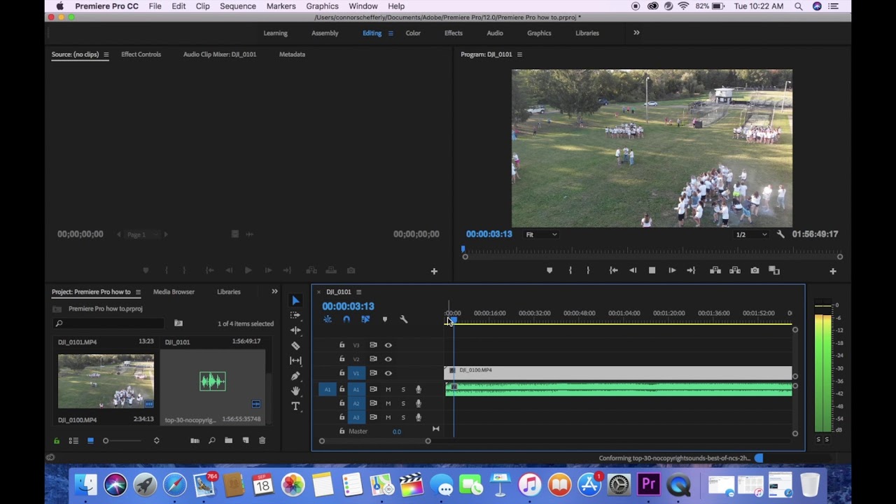The height and width of the screenshot is (504, 896).
Task: Open DJI_0101 sequence panel menu
Action: (358, 292)
